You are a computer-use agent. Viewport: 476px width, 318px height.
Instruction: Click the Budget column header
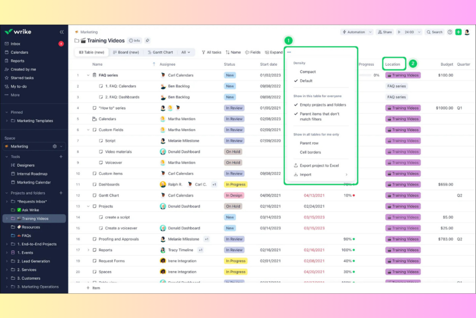[x=447, y=64]
